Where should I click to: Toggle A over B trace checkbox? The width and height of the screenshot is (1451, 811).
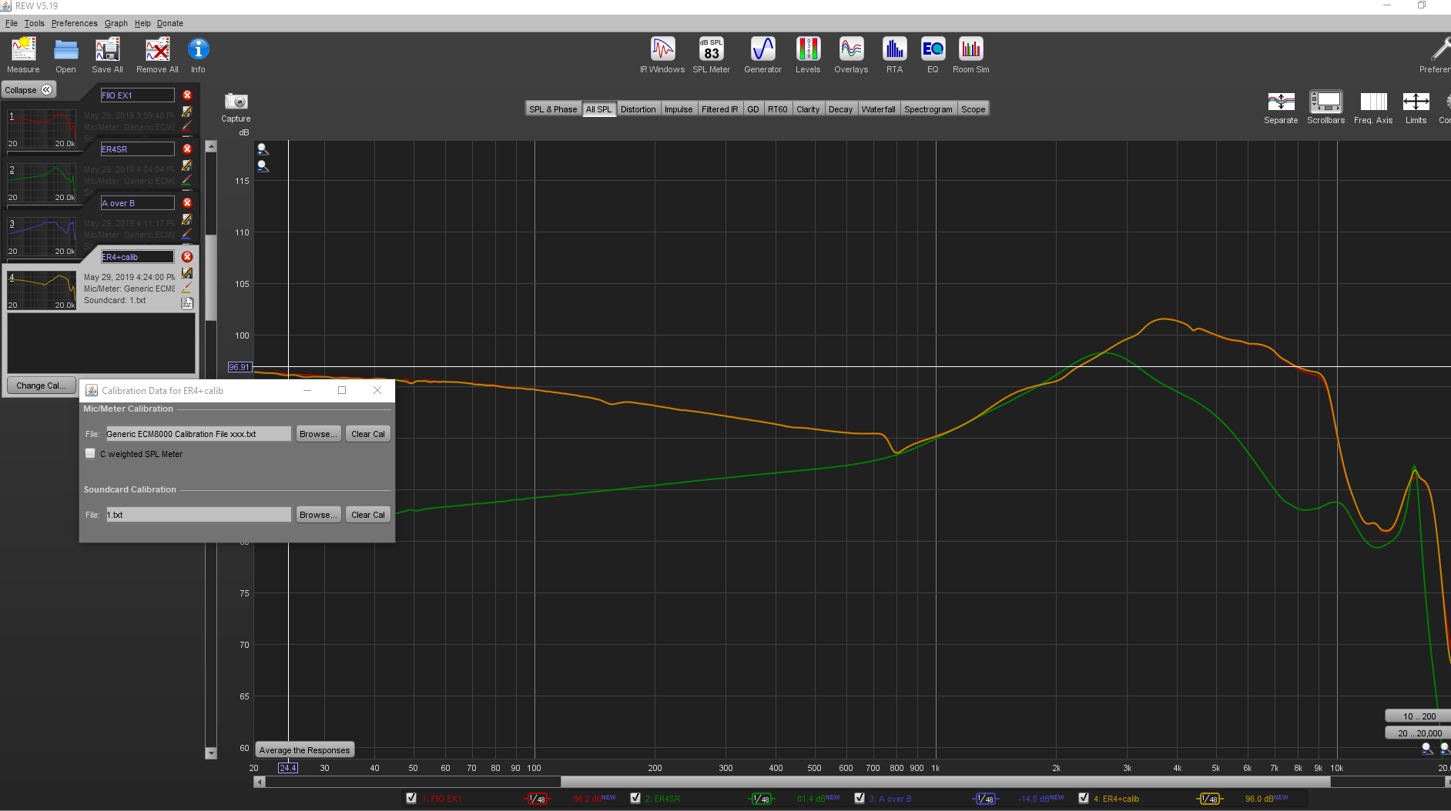pos(860,798)
